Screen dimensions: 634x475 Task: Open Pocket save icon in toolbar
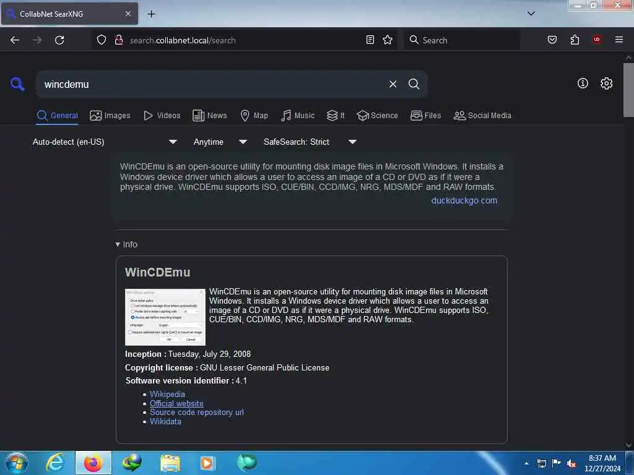click(552, 40)
